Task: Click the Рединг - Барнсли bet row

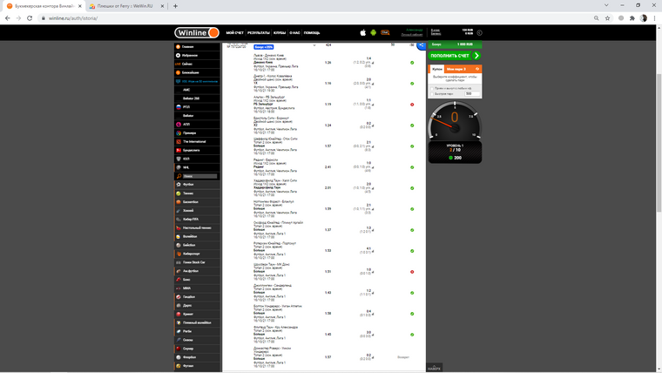Action: [324, 166]
